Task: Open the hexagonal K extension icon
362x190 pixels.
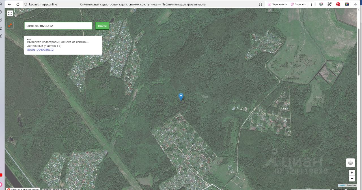Action: pos(321,4)
